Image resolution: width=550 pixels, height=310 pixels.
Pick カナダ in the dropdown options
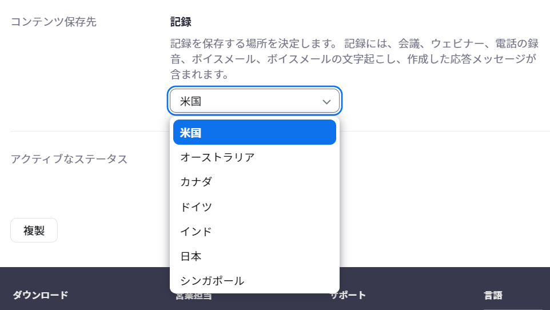[254, 182]
